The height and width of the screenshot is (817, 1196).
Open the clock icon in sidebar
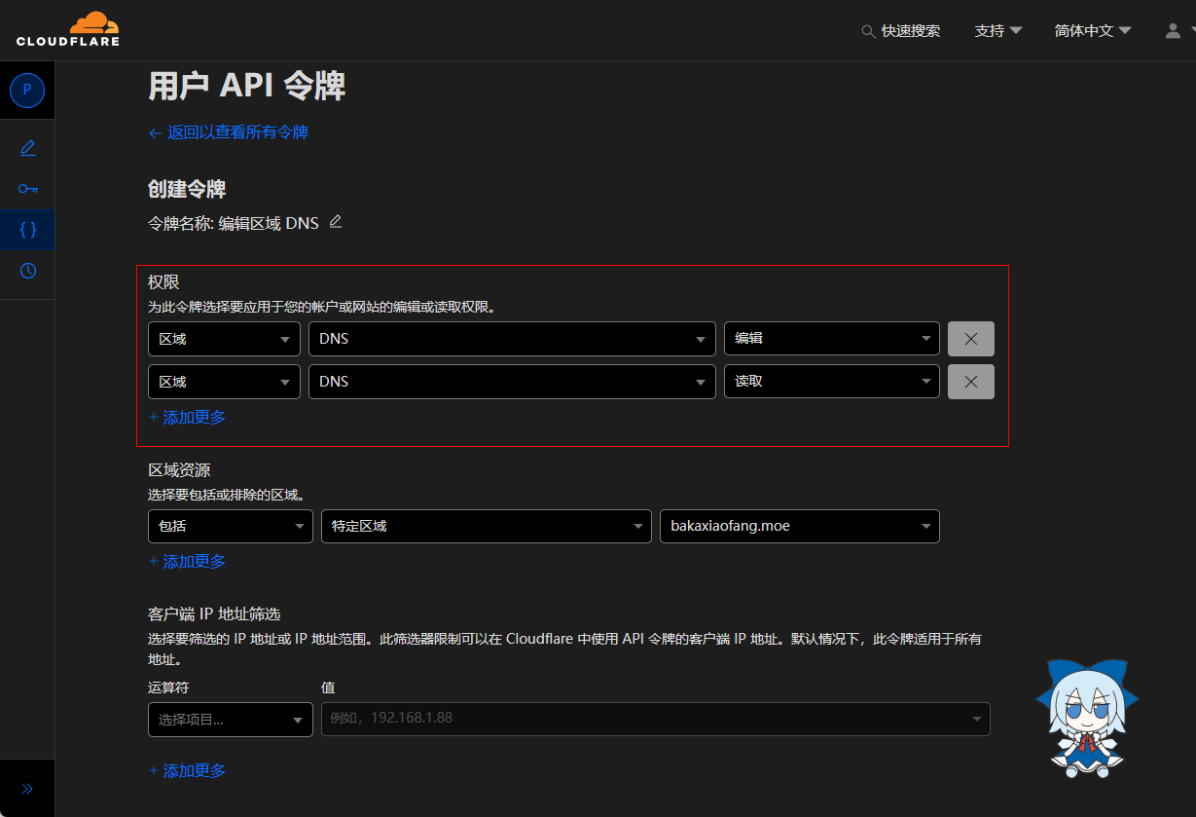pyautogui.click(x=27, y=271)
